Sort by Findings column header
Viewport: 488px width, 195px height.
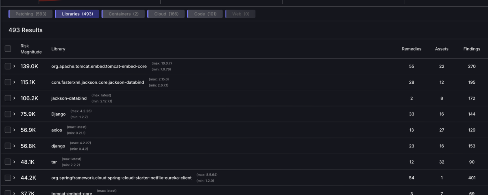[x=472, y=49]
